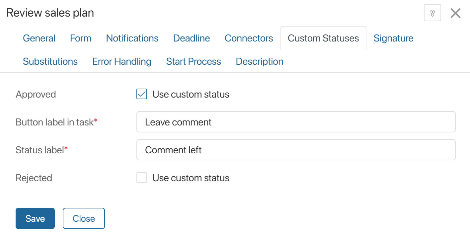Select the Custom Statuses tab

[x=323, y=38]
